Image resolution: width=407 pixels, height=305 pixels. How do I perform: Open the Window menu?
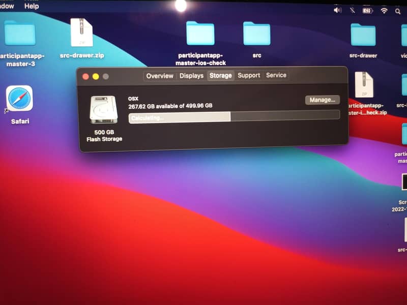point(8,5)
